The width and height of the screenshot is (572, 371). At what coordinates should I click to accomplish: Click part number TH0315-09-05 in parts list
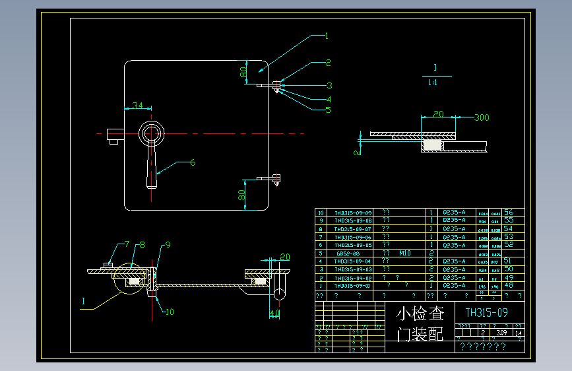pyautogui.click(x=353, y=246)
